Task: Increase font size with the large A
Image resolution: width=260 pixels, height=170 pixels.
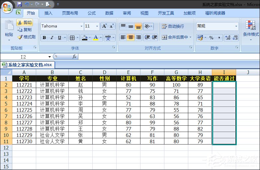Action: 105,26
